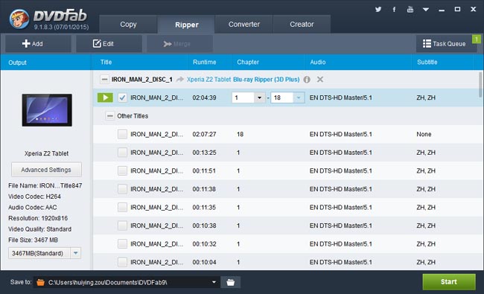Switch to the Copy tab

click(x=128, y=25)
